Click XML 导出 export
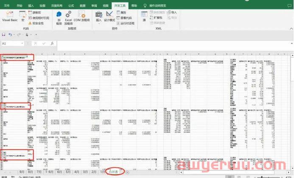The width and height of the screenshot is (294, 178). click(172, 17)
